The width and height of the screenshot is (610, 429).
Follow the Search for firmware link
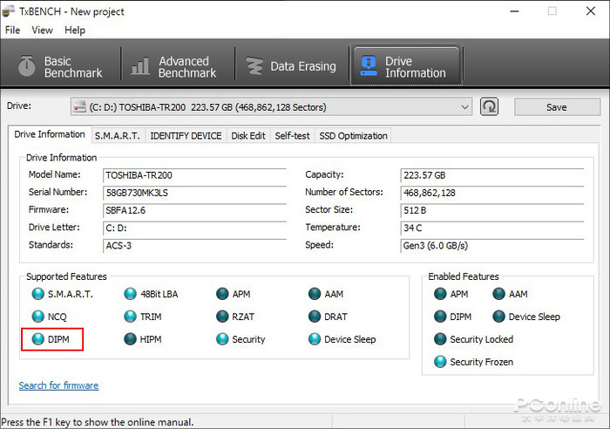point(58,385)
